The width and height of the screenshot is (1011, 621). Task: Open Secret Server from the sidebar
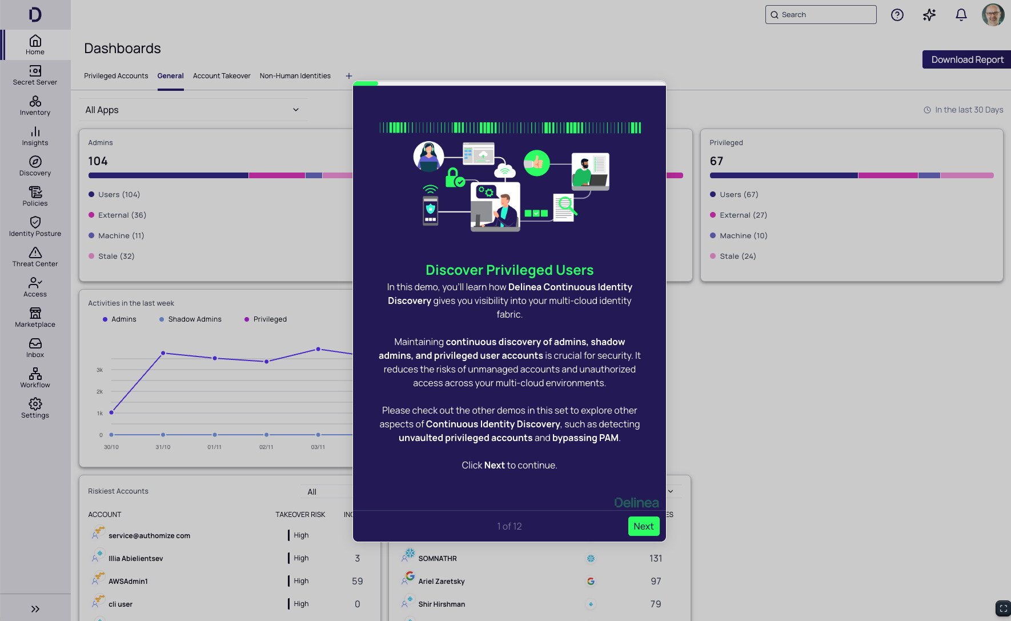click(x=35, y=75)
